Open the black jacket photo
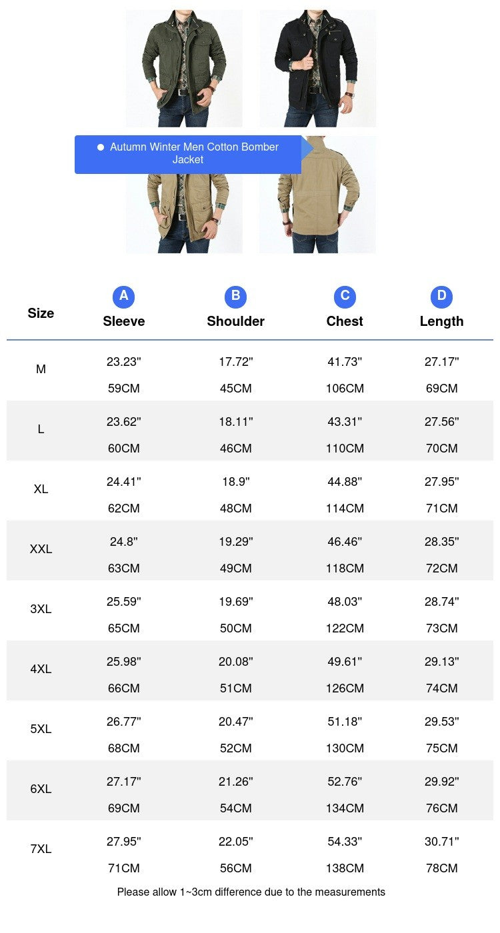Screen dimensions: 500x933 point(317,68)
